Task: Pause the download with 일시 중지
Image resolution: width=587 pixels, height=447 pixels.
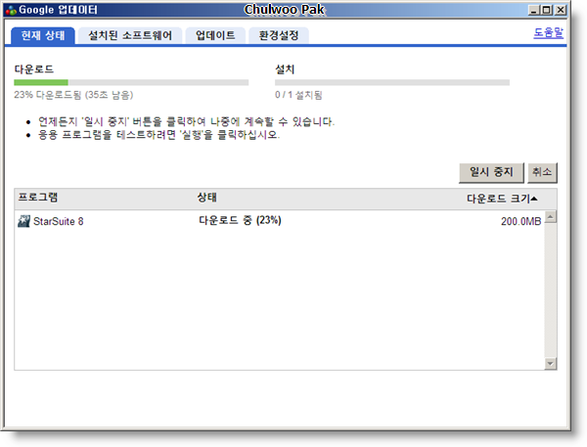Action: point(491,172)
